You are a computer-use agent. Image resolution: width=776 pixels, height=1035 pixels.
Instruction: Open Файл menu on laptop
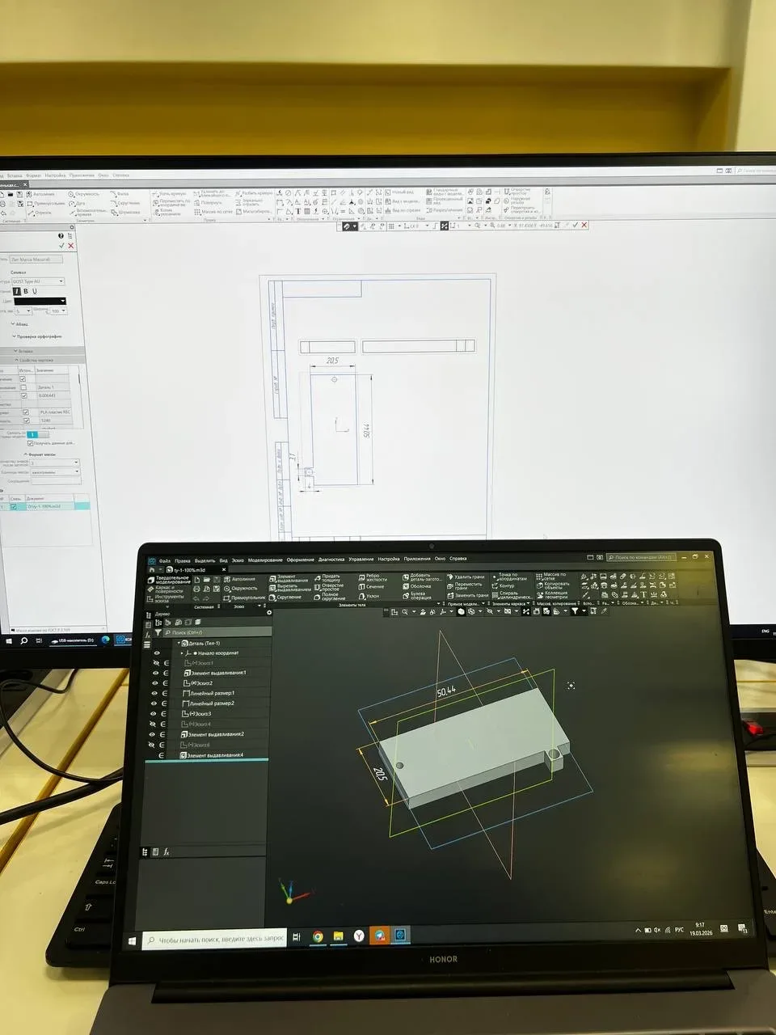pos(164,560)
